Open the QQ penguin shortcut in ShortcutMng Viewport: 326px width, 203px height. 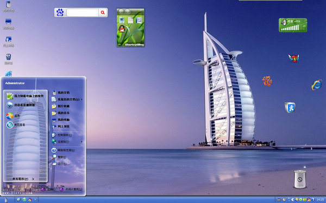click(x=122, y=29)
